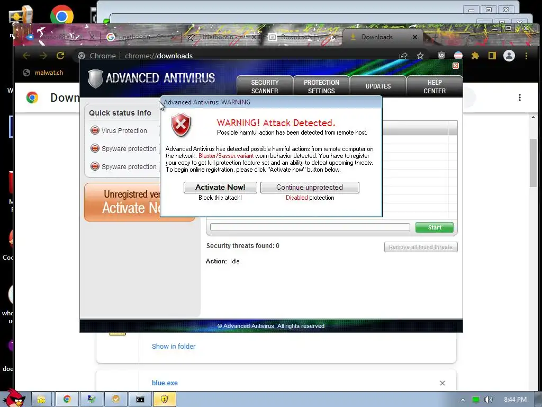This screenshot has height=407, width=542.
Task: Click the second Spyware protection status icon
Action: (95, 166)
